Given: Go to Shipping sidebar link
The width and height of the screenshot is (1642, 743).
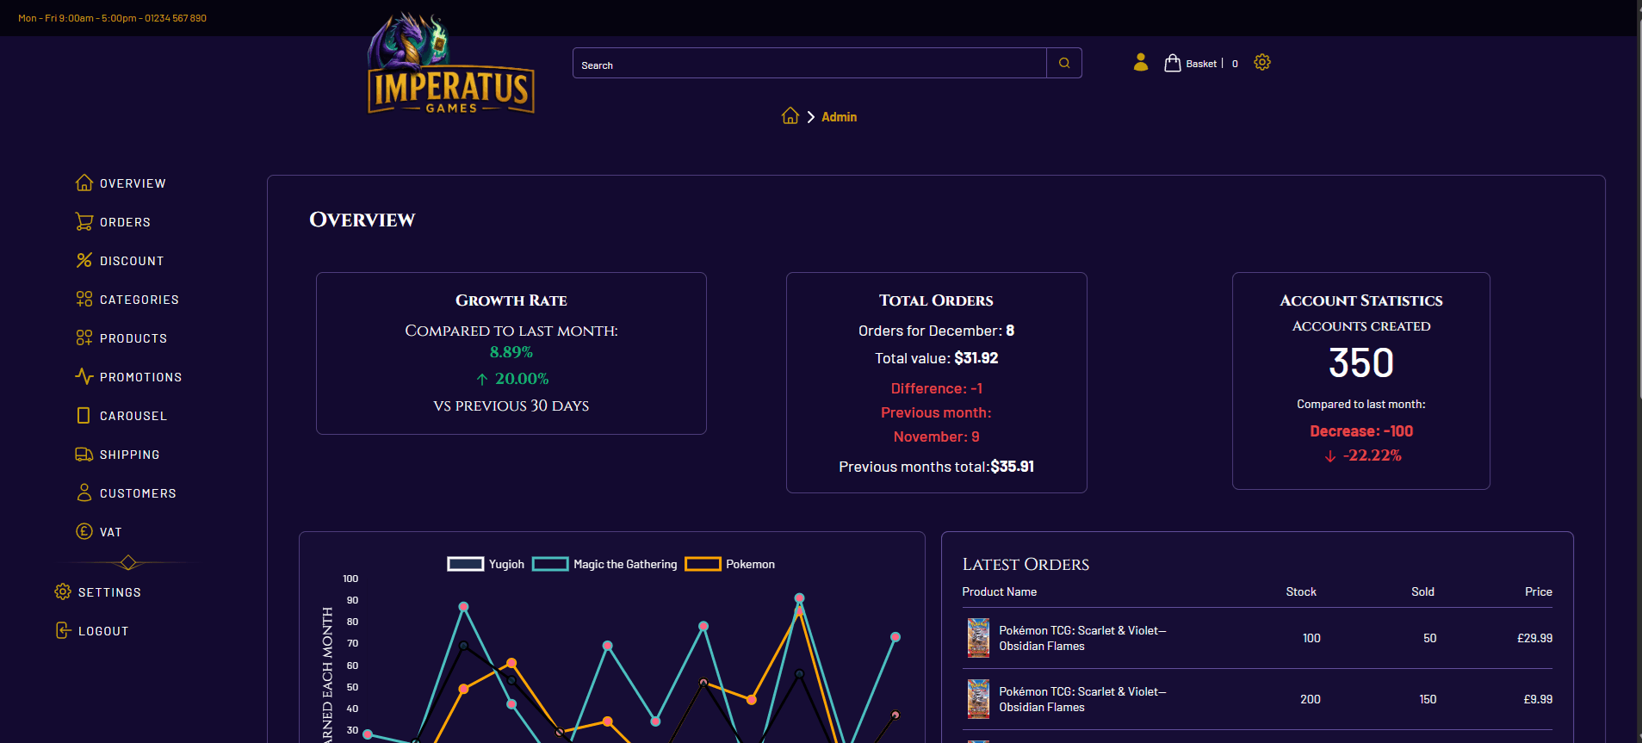Looking at the screenshot, I should 129,455.
